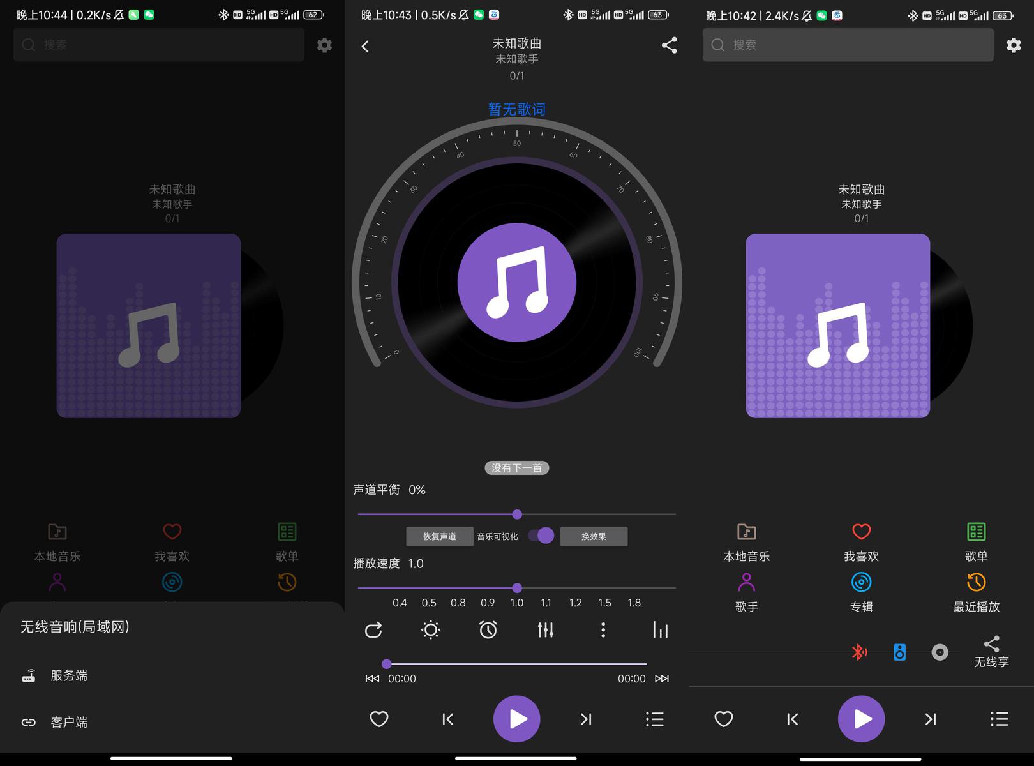Tap the blue speaker icon
The width and height of the screenshot is (1034, 766).
(x=899, y=652)
